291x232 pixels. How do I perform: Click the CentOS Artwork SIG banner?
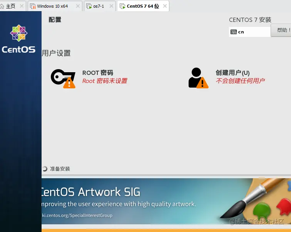point(166,201)
